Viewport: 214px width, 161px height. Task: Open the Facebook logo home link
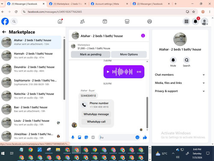[x=5, y=21]
